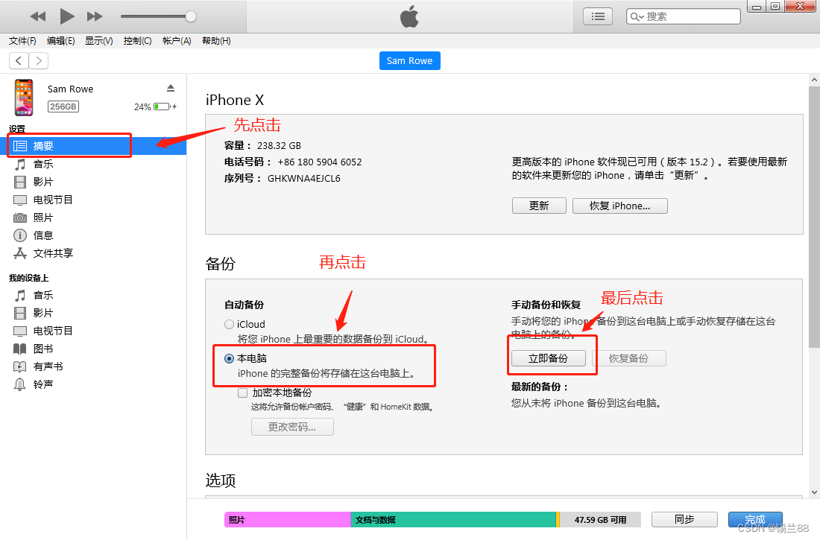Open the 帮助(H) menu
This screenshot has height=540, width=820.
click(x=216, y=41)
